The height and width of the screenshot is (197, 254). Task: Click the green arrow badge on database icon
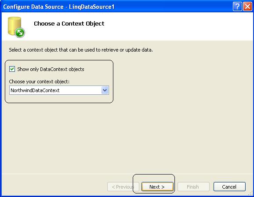pos(20,33)
